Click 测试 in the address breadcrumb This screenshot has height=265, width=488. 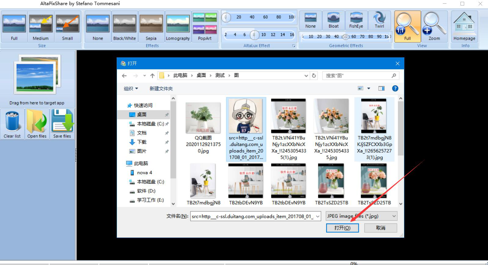point(220,75)
